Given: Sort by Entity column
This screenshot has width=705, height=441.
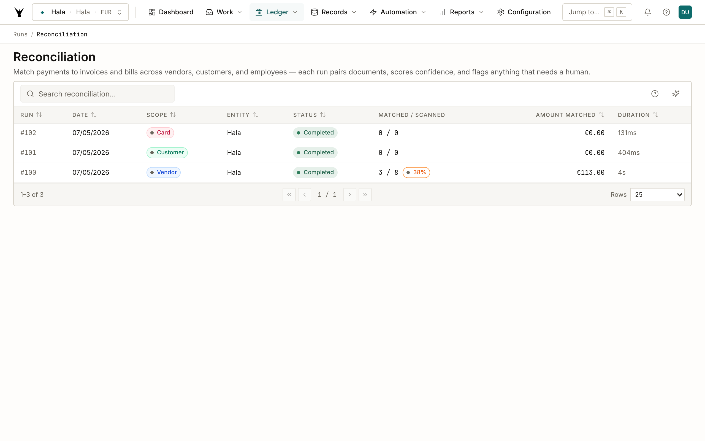Looking at the screenshot, I should click(242, 115).
